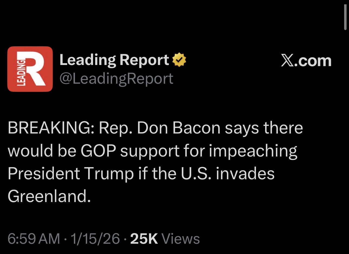
Task: Click President Trump in the post text
Action: (x=71, y=173)
